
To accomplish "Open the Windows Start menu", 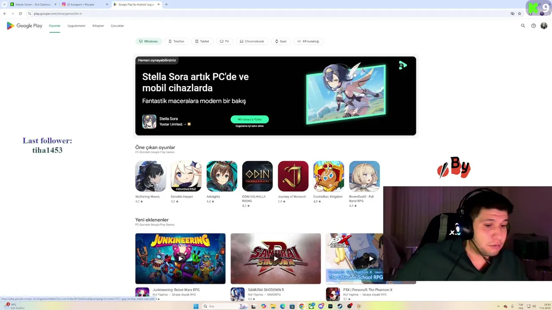I will coord(196,306).
